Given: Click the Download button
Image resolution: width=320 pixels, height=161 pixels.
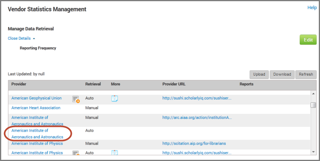Looking at the screenshot, I should [282, 75].
